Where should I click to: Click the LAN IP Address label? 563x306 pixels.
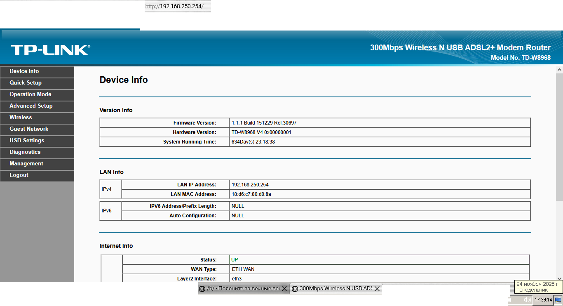click(197, 185)
